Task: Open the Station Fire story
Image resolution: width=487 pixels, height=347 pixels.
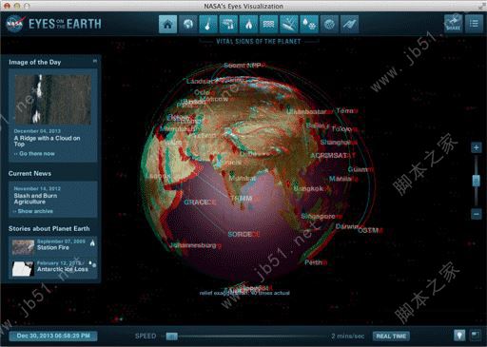Action: coord(53,246)
